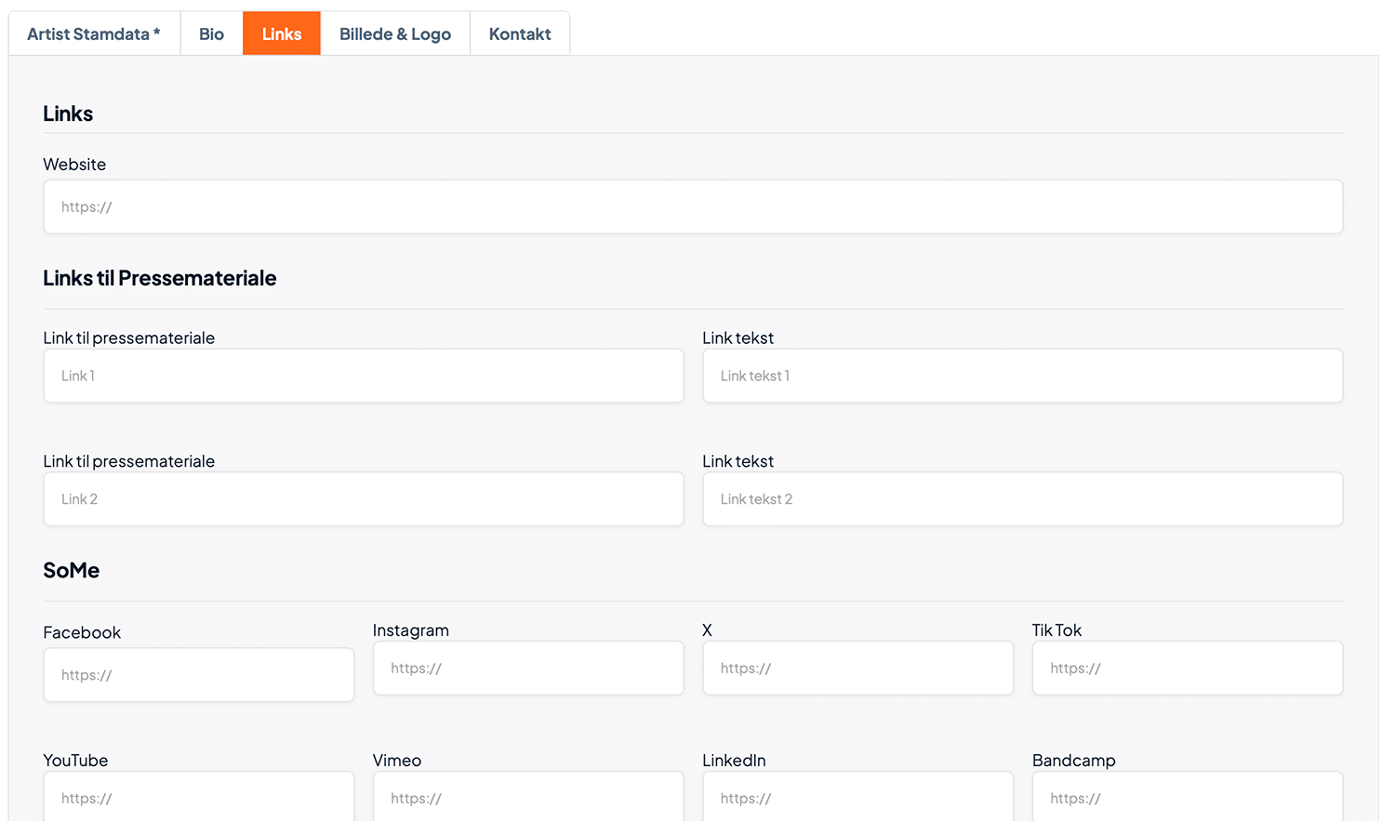Focus the YouTube URL field
This screenshot has width=1395, height=821.
199,798
